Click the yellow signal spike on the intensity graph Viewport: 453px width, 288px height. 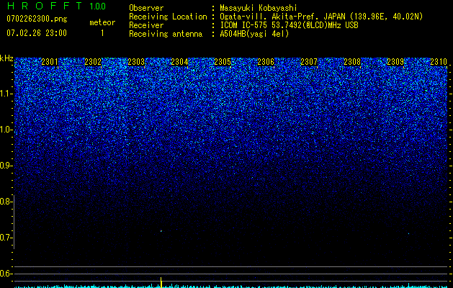(x=161, y=282)
